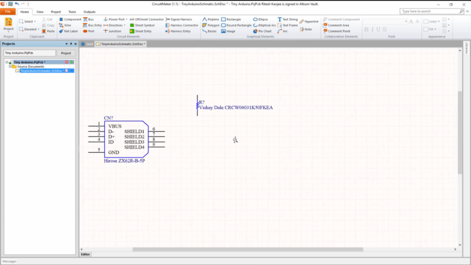The width and height of the screenshot is (471, 265).
Task: Click the horizontal scrollbar thumb
Action: click(248, 250)
